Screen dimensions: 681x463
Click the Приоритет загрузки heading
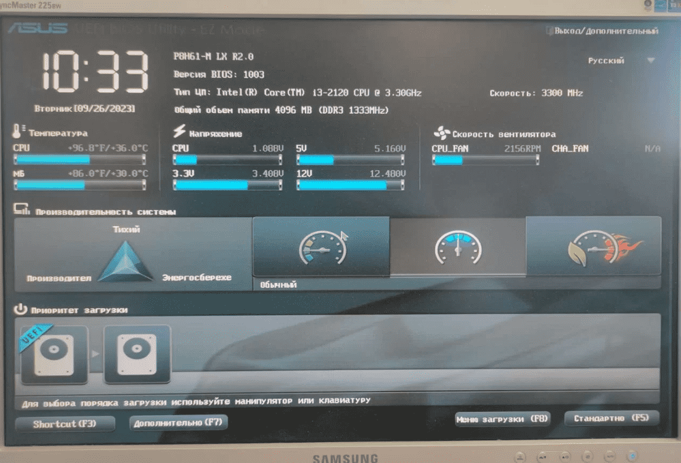point(79,310)
